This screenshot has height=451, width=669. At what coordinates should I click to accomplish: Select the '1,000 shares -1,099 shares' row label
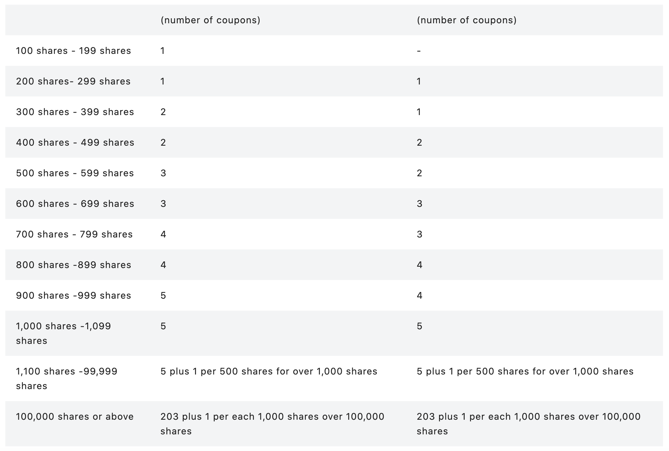point(63,333)
